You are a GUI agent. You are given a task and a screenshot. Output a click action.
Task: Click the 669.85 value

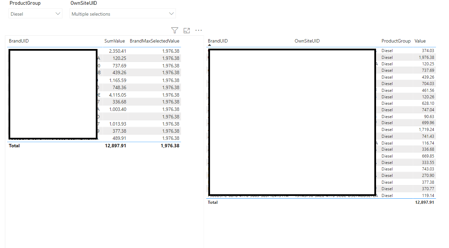click(x=428, y=156)
